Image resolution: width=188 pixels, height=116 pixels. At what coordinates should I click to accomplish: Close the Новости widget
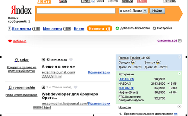[179, 106]
